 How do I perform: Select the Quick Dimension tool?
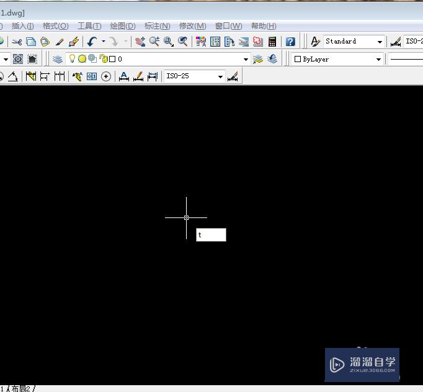[x=30, y=77]
